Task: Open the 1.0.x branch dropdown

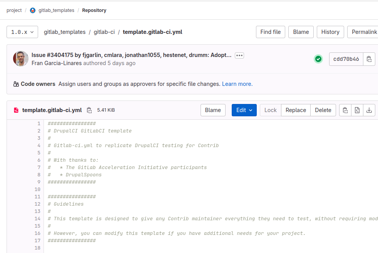Action: coord(22,32)
